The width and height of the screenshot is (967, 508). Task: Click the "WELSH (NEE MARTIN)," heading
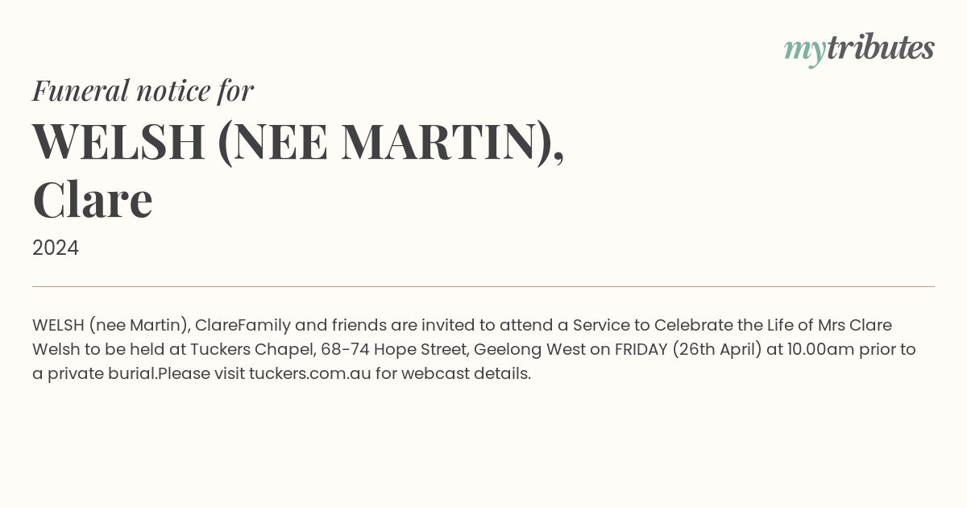[298, 140]
